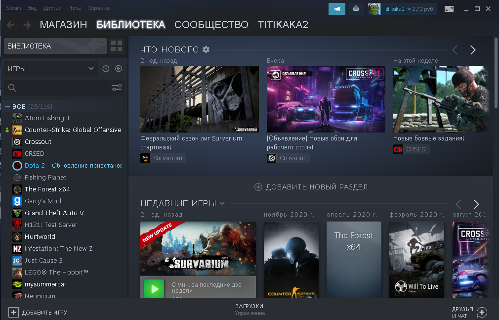Open advanced filter sliders icon
499x320 pixels.
117,88
